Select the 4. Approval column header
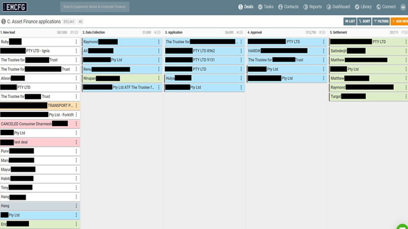The width and height of the screenshot is (408, 229). 254,33
